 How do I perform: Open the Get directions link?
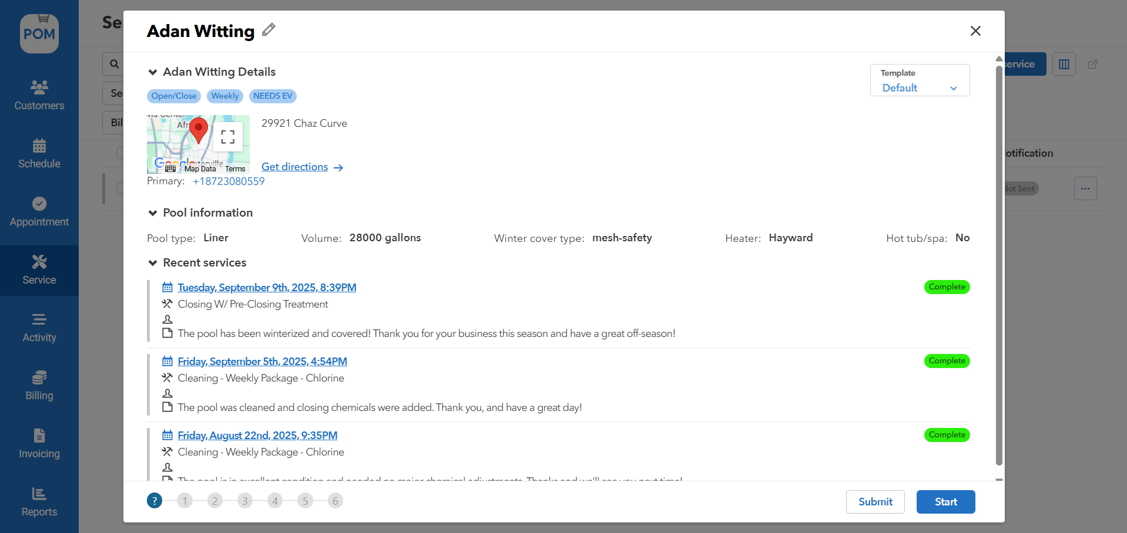pyautogui.click(x=301, y=167)
